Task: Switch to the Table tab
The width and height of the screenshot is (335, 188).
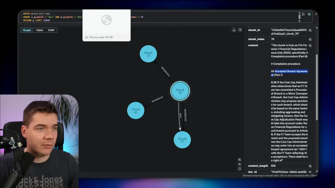Action: click(x=39, y=30)
